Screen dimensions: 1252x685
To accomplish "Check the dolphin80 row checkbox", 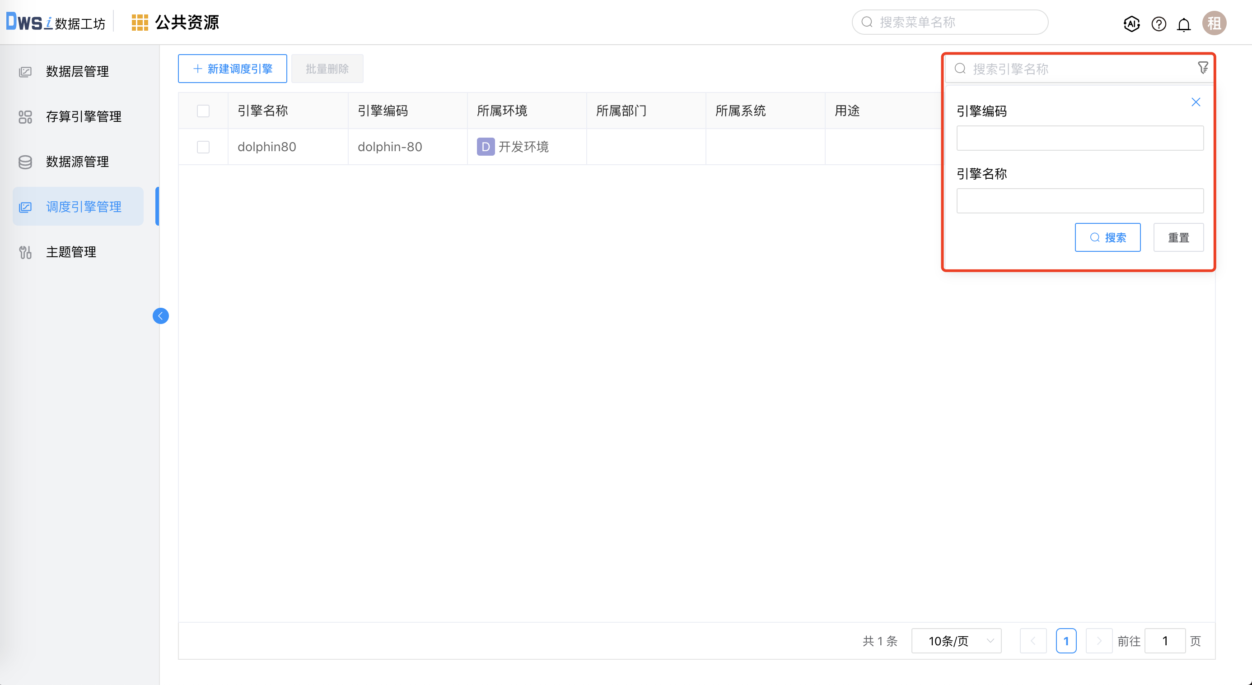I will point(203,147).
